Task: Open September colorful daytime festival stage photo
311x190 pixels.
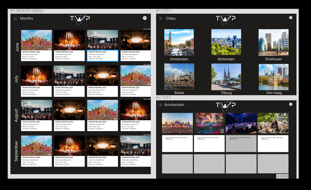Action: tap(36, 146)
